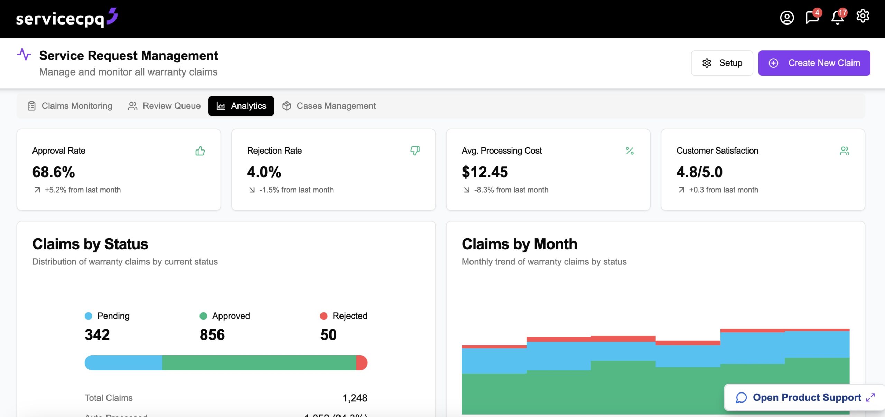Screen dimensions: 885x417
Task: Click the activity pulse icon beside title
Action: pyautogui.click(x=24, y=55)
